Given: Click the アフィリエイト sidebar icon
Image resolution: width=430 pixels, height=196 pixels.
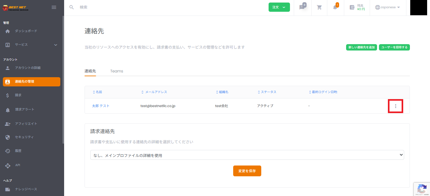Looking at the screenshot, I should coord(7,124).
